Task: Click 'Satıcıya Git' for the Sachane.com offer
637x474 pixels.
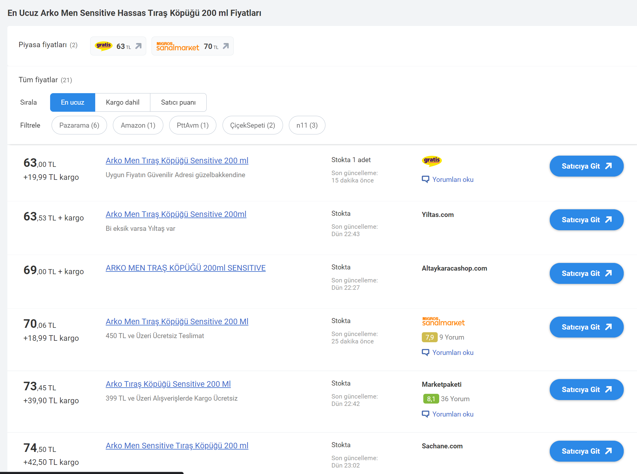Action: (587, 451)
